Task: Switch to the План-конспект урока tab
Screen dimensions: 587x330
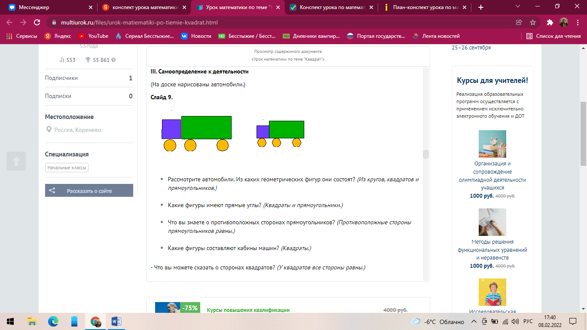Action: click(x=425, y=7)
